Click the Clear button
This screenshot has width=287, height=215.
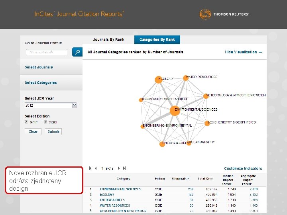[33, 132]
